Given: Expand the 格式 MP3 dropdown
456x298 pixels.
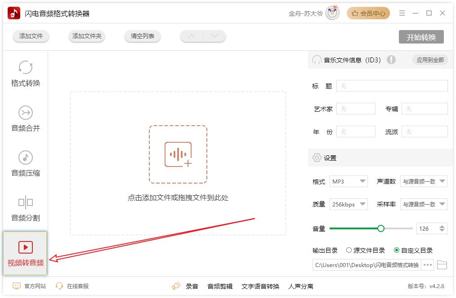Looking at the screenshot, I should (x=349, y=181).
